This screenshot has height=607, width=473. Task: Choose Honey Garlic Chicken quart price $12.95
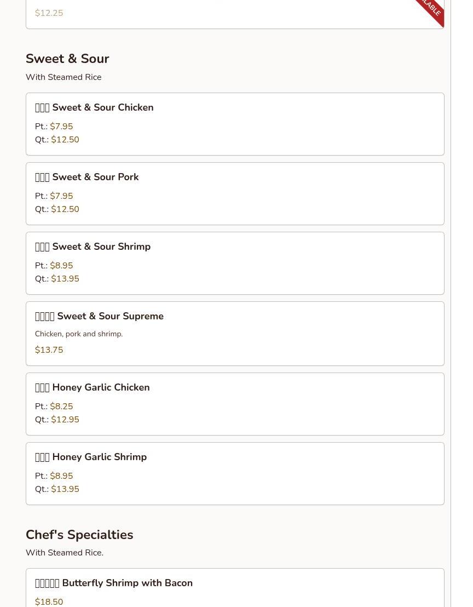pyautogui.click(x=65, y=420)
